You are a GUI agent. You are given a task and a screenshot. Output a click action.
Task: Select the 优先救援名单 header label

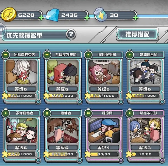(x=24, y=35)
